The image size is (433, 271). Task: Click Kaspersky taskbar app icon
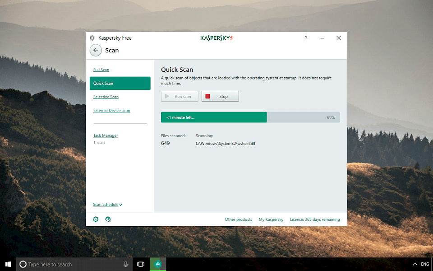pos(158,264)
